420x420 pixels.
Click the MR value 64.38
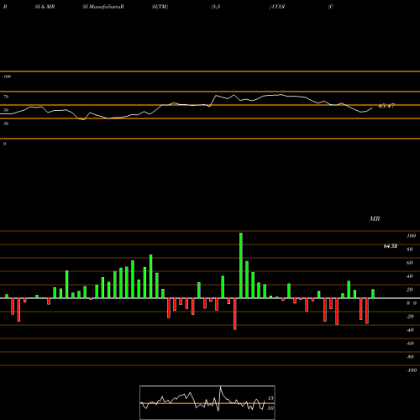click(391, 246)
